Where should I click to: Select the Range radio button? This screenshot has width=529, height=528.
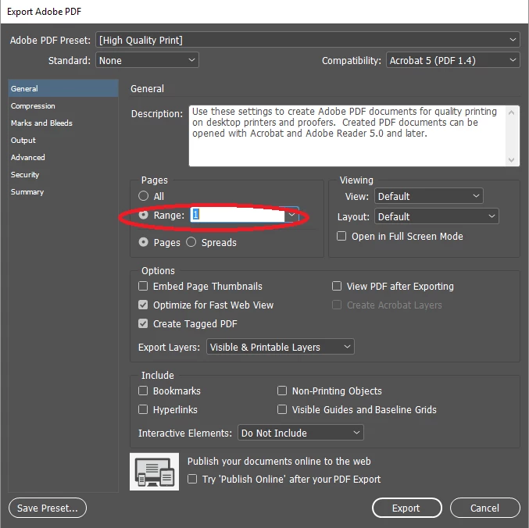(143, 215)
